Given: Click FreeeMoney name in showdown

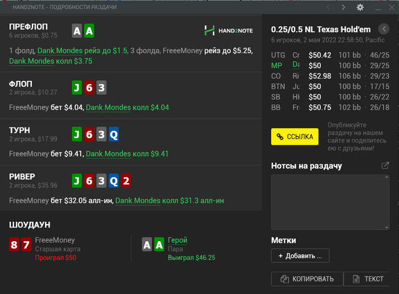Looking at the screenshot, I should click(55, 240).
